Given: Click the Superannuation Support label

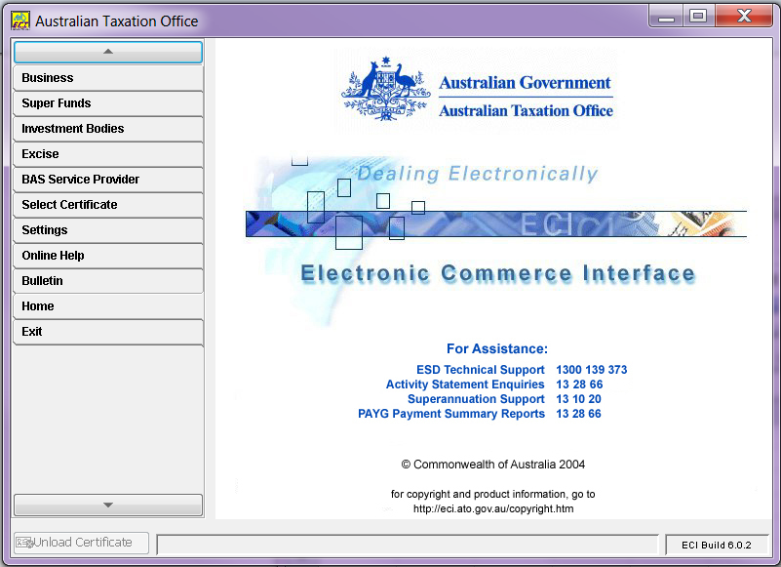Looking at the screenshot, I should 476,399.
